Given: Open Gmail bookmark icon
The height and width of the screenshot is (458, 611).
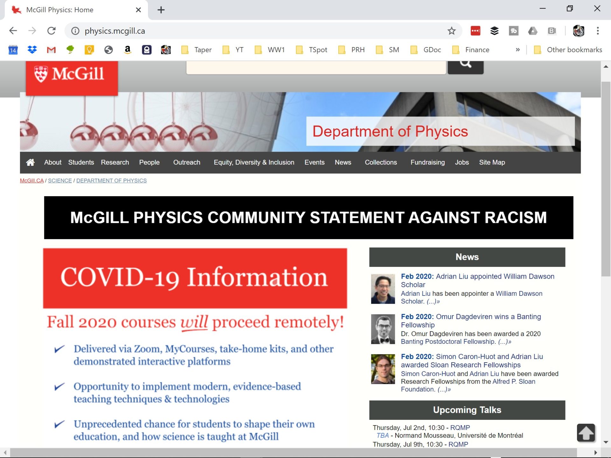Looking at the screenshot, I should tap(51, 50).
